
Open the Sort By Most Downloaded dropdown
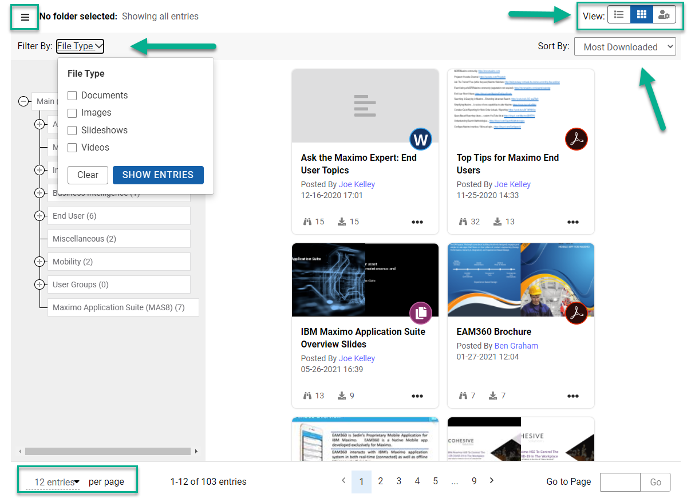(x=625, y=47)
